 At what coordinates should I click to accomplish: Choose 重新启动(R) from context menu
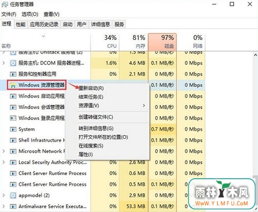click(x=91, y=88)
